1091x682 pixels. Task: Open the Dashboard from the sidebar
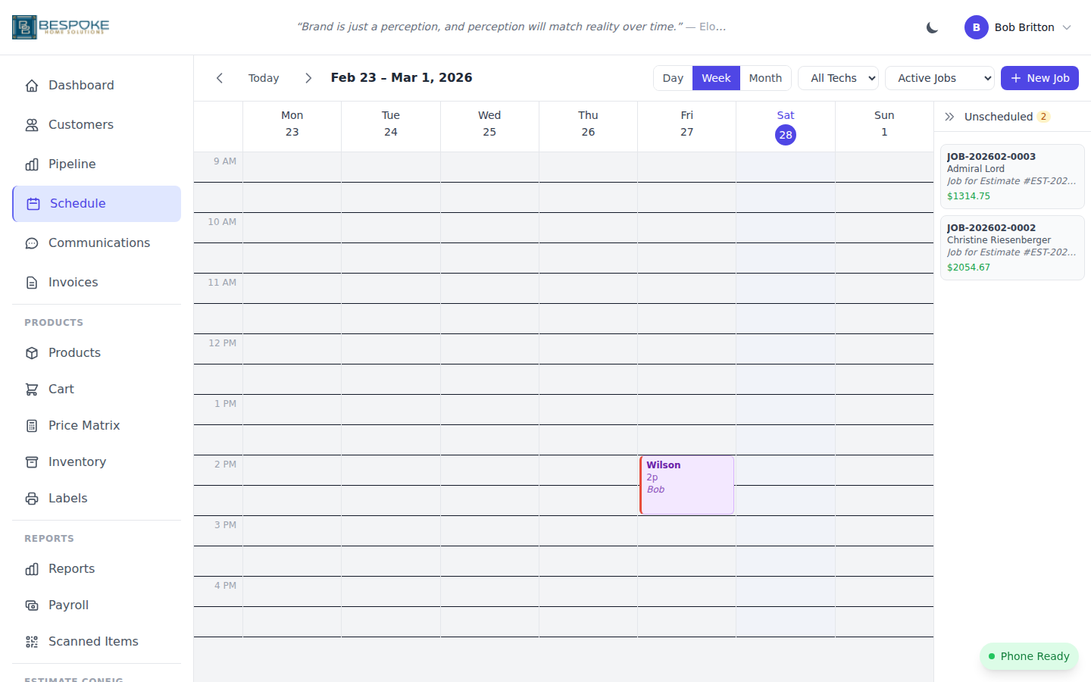pos(81,85)
